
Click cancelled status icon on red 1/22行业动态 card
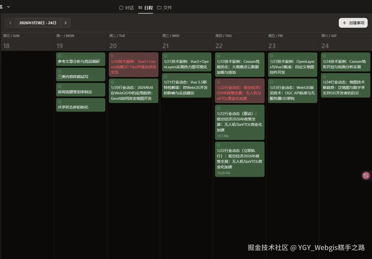pyautogui.click(x=219, y=82)
